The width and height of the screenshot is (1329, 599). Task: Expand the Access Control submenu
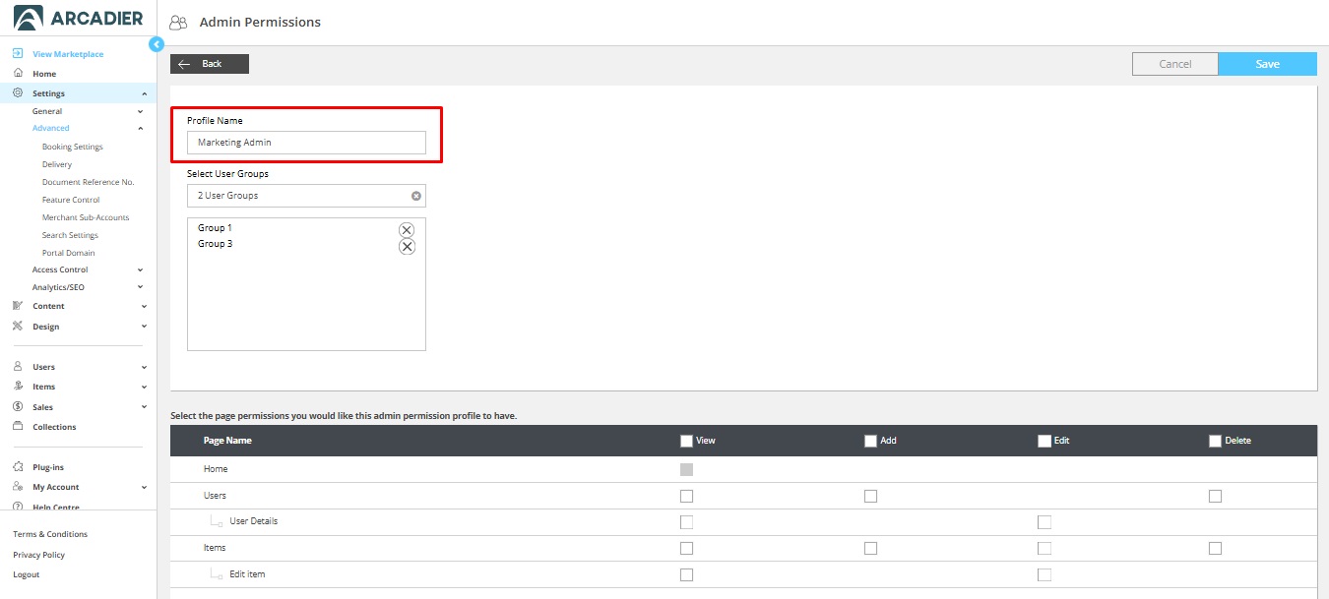click(141, 270)
